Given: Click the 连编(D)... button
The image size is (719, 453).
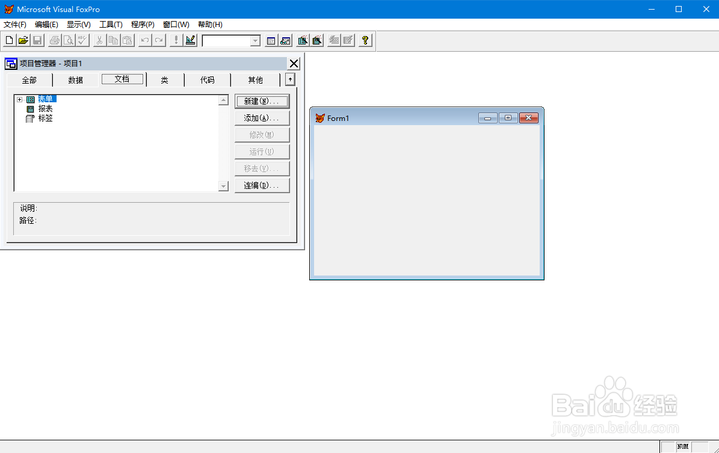Looking at the screenshot, I should 262,186.
